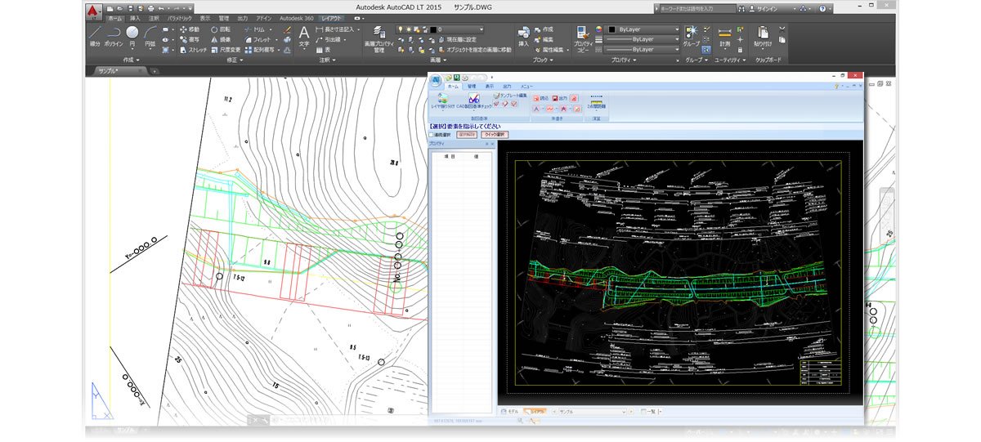Toggle the layer freeze sun icon
Image resolution: width=981 pixels, height=442 pixels.
point(408,29)
